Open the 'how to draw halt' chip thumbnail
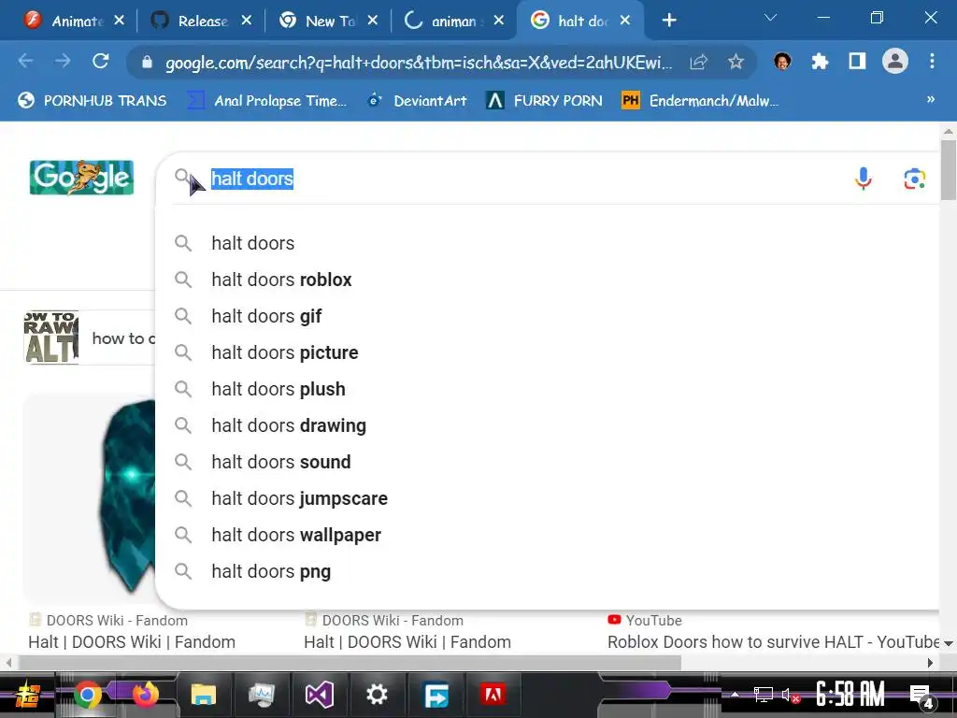The height and width of the screenshot is (718, 957). pyautogui.click(x=51, y=337)
